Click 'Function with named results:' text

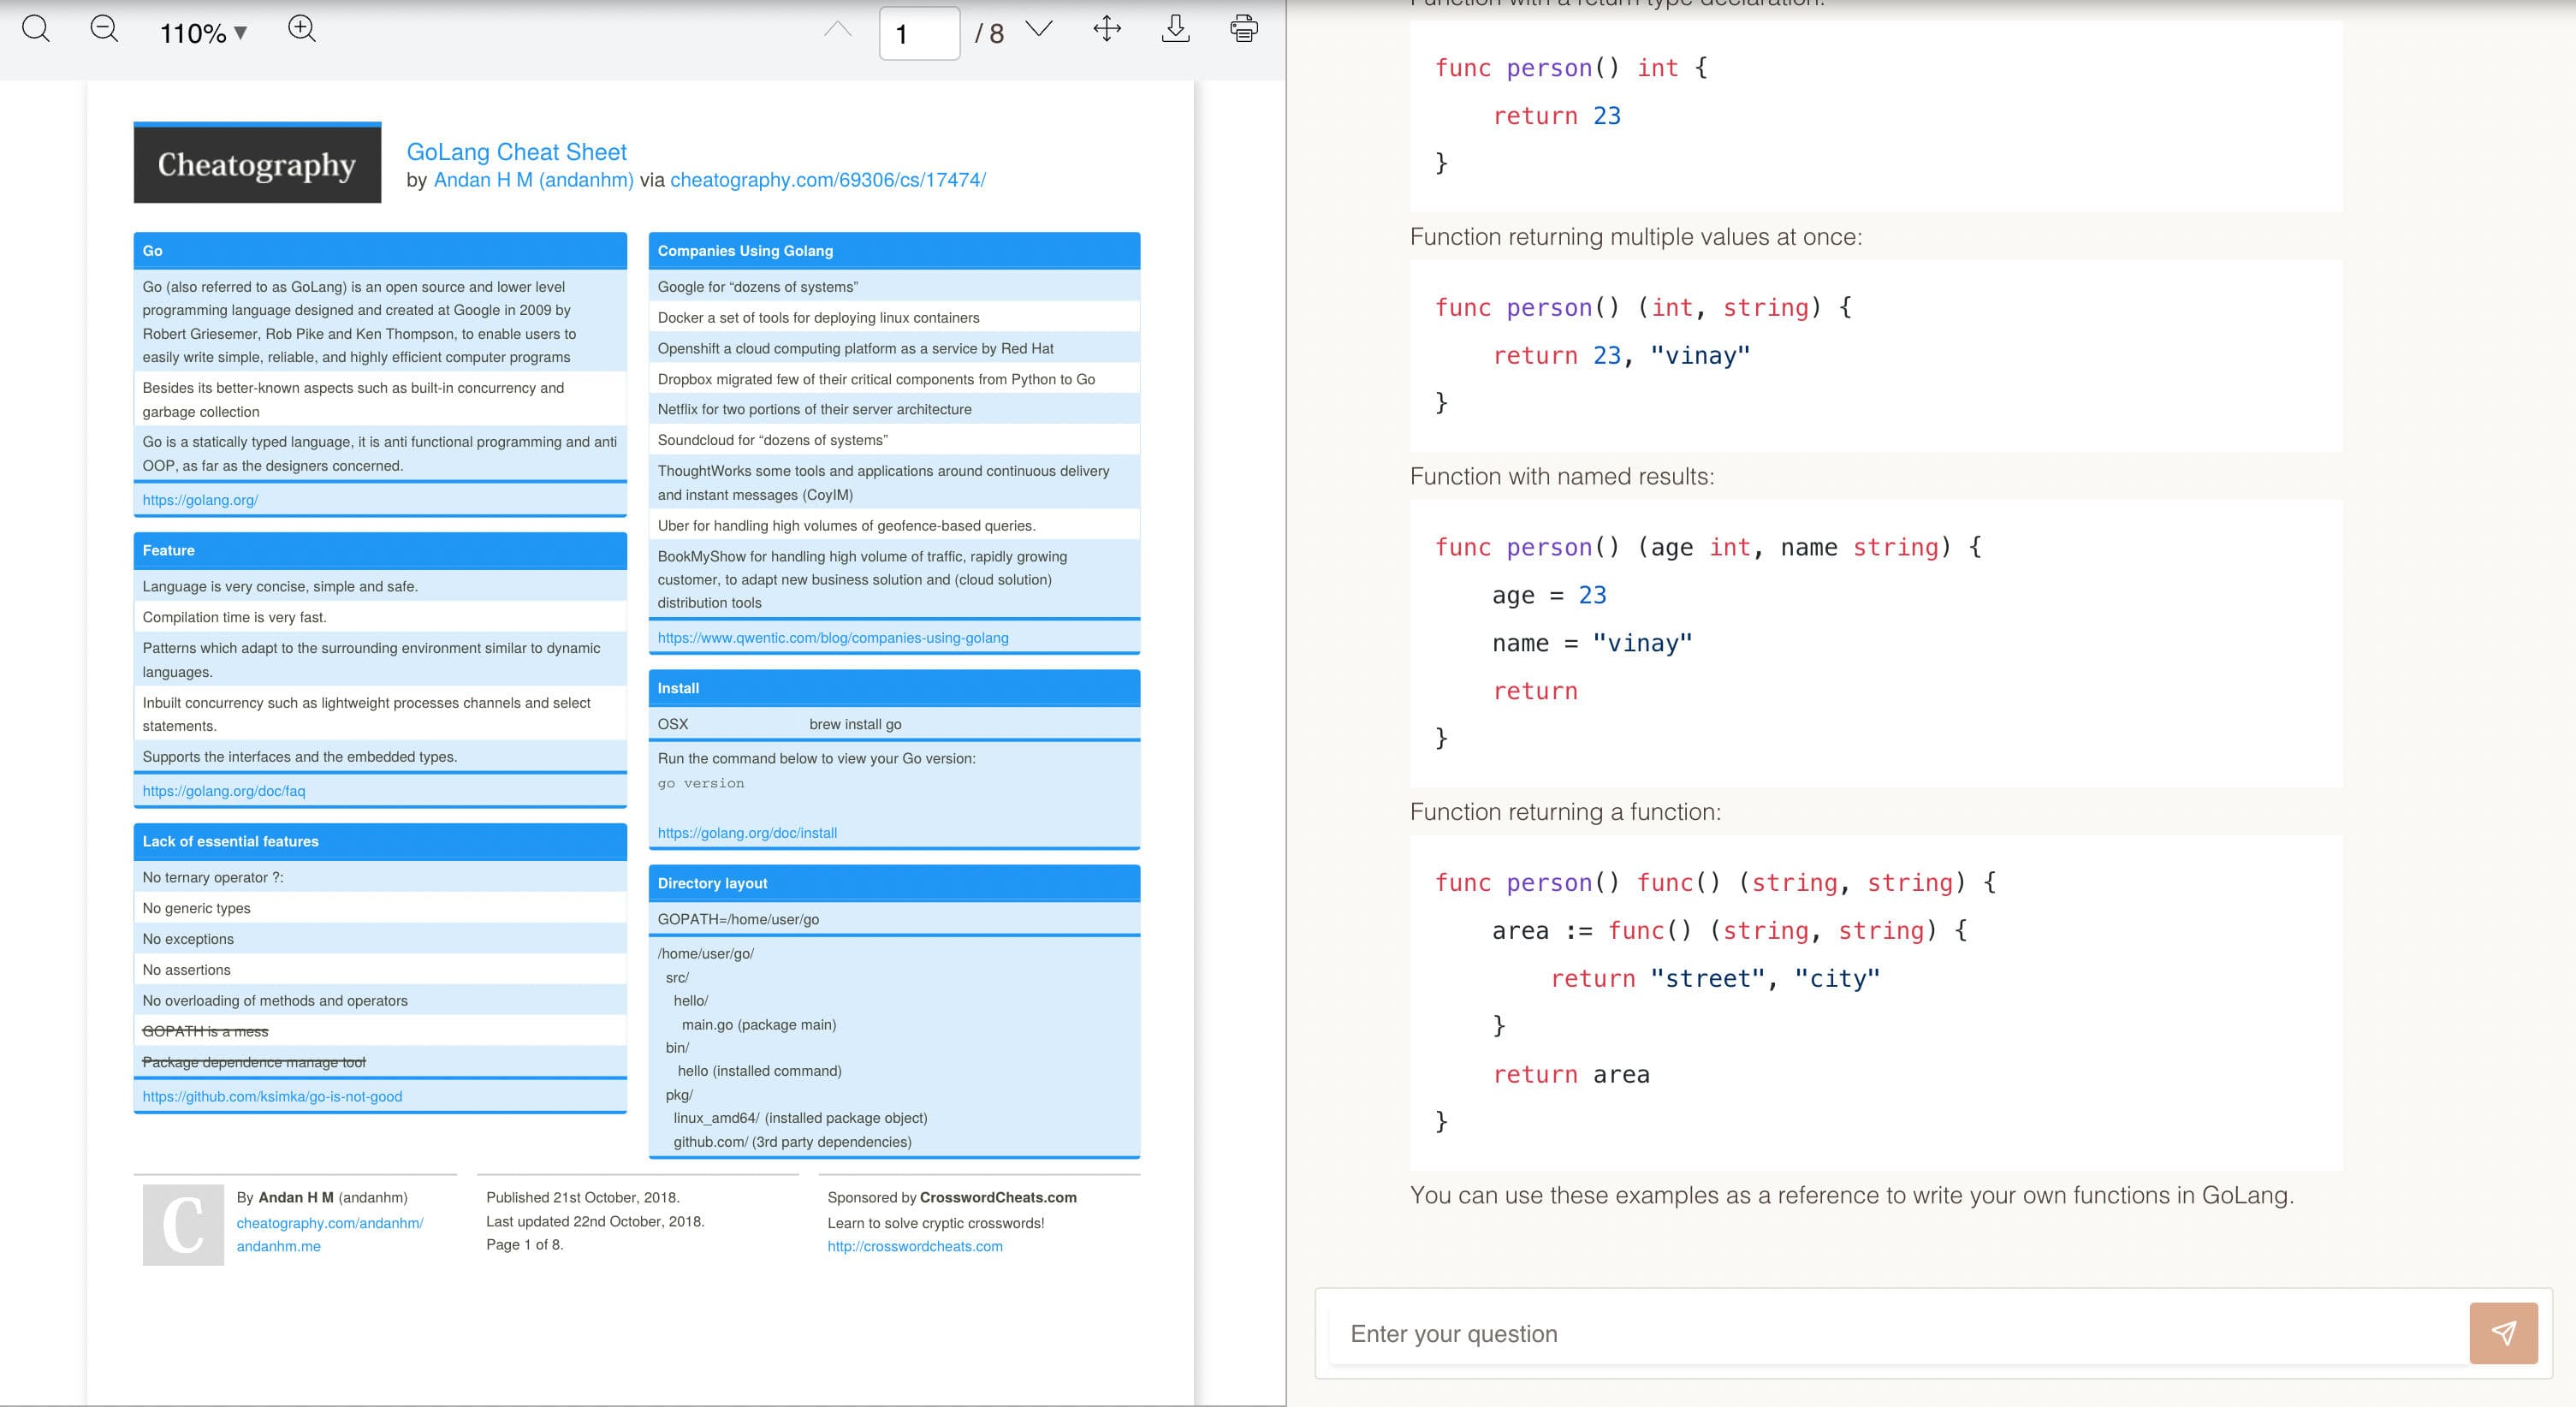[1562, 476]
